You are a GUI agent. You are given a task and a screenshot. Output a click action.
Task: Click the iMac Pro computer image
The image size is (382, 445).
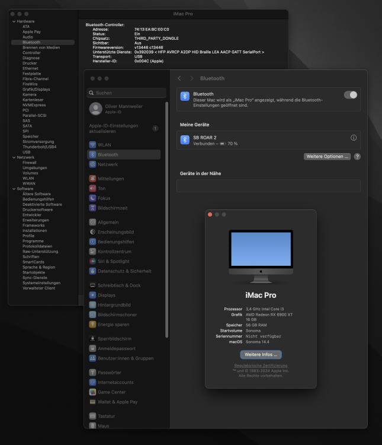[261, 256]
